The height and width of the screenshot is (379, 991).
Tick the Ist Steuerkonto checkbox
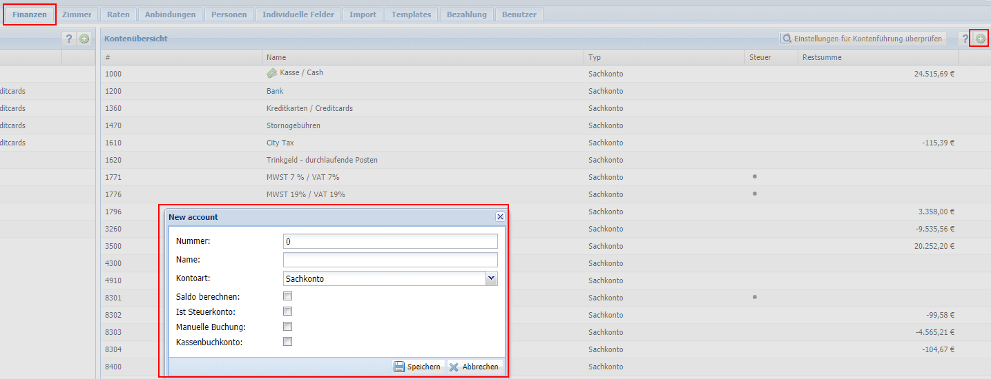[288, 311]
